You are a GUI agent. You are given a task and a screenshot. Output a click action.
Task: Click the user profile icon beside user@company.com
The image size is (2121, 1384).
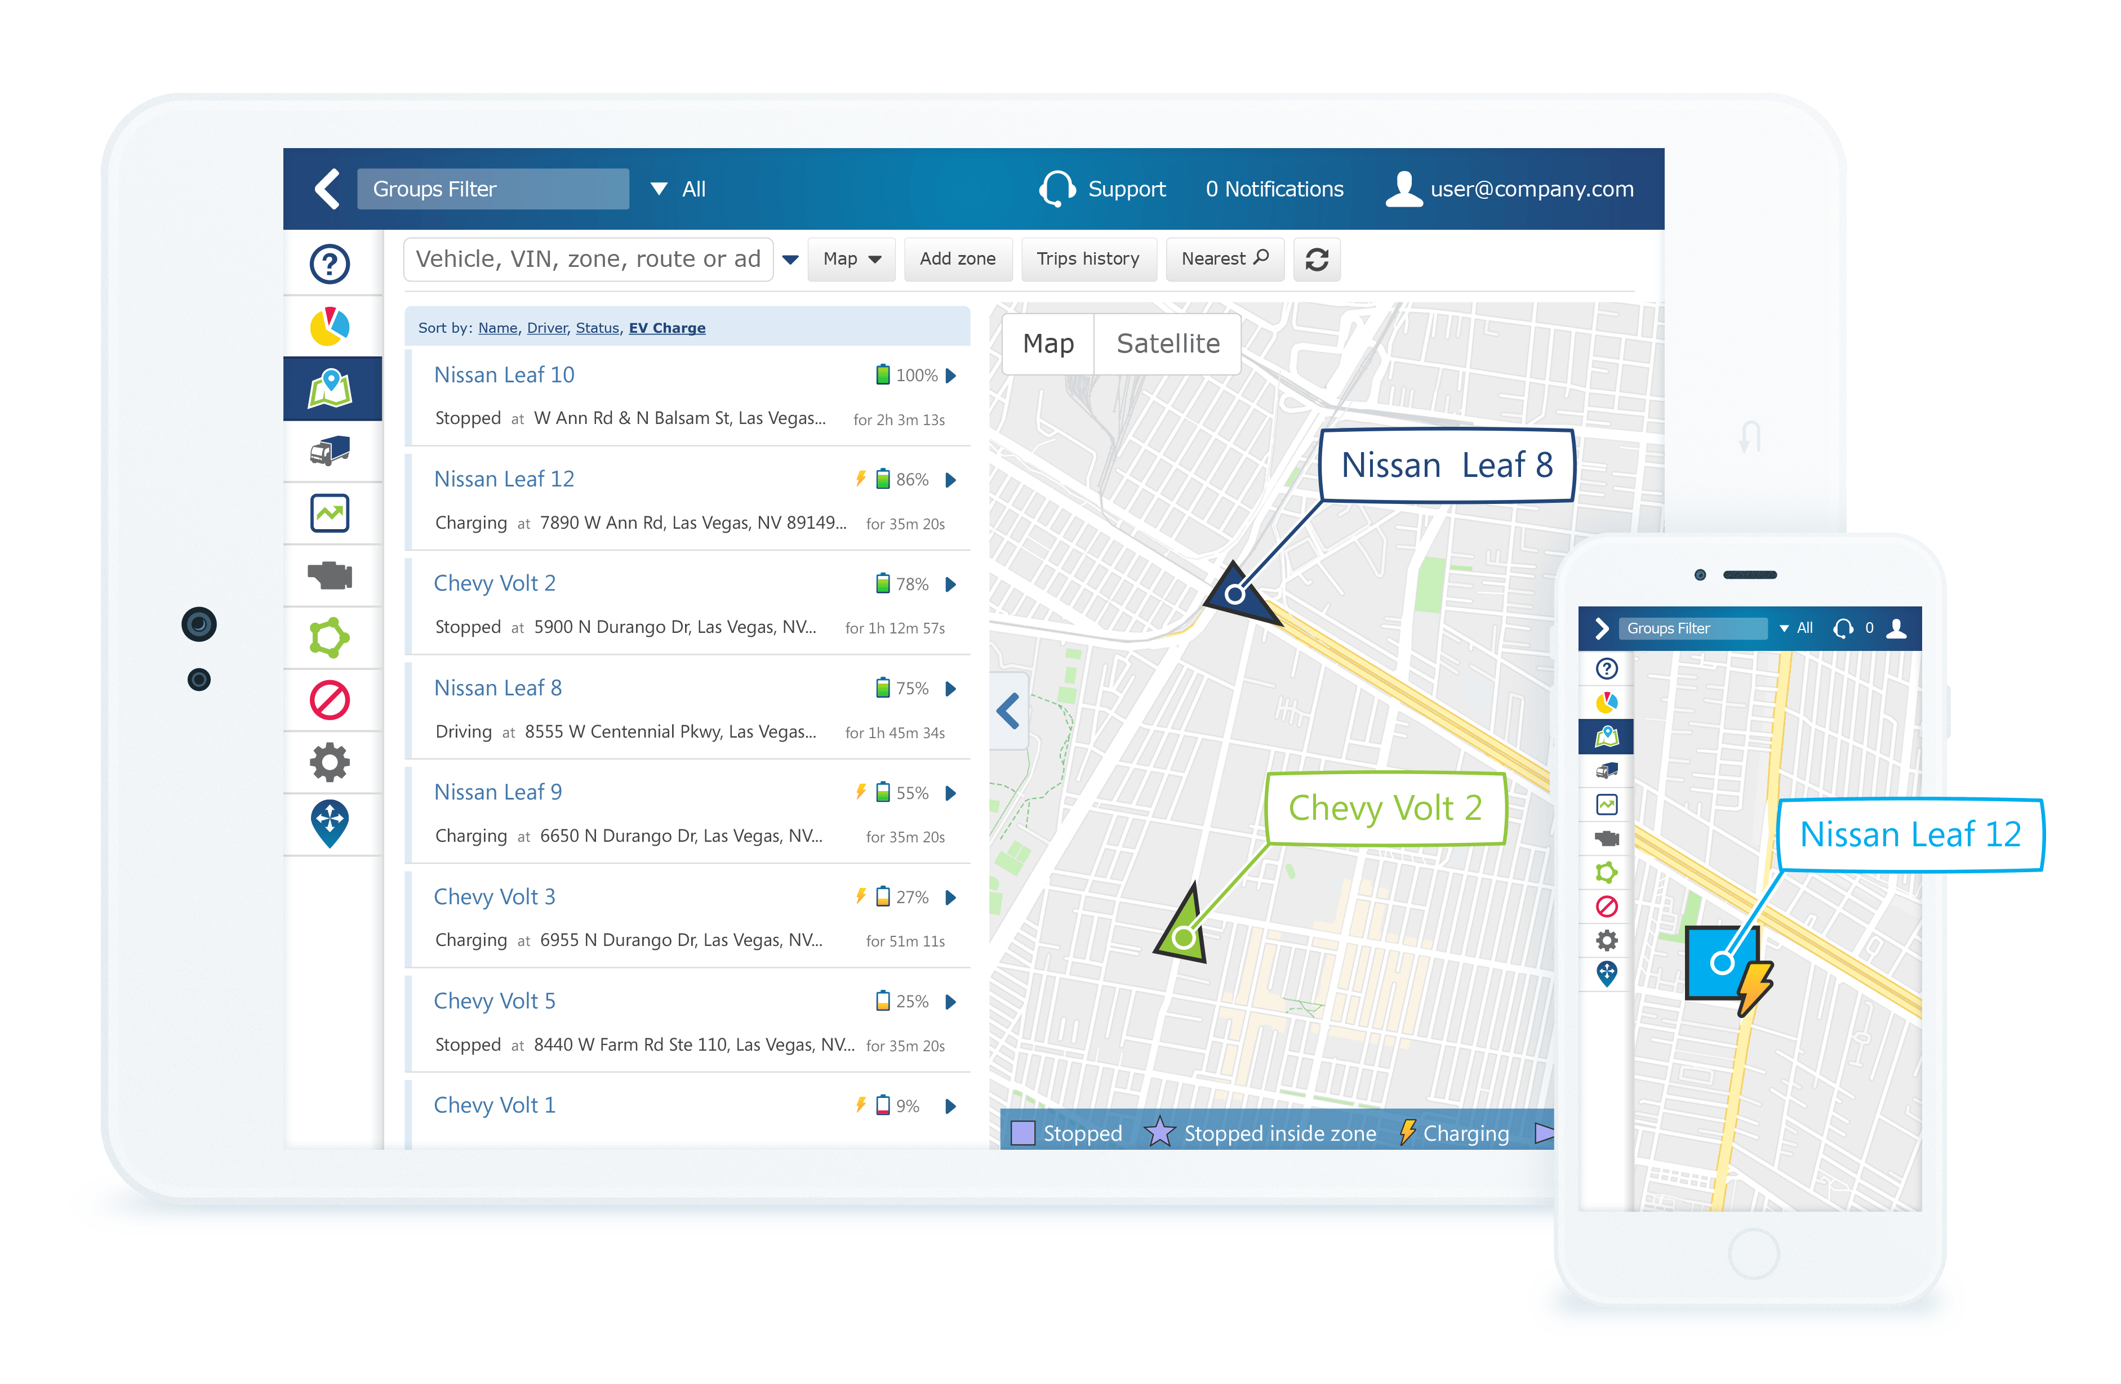1404,189
